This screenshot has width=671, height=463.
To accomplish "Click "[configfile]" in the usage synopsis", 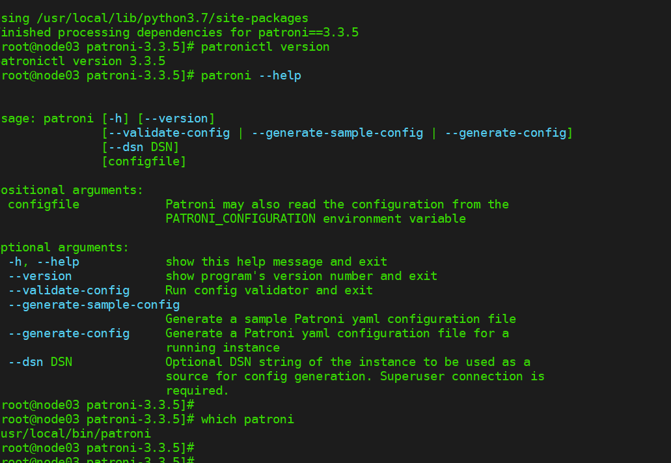I will click(x=144, y=161).
